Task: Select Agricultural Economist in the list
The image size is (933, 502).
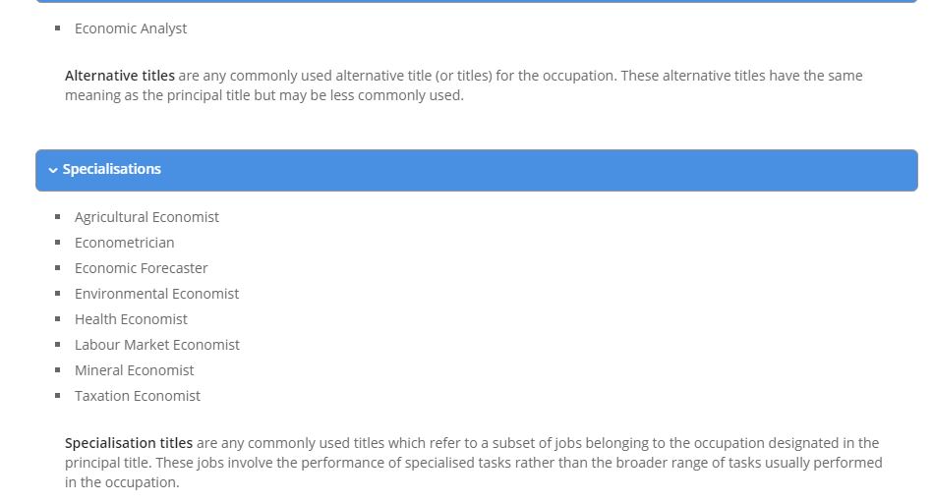Action: [146, 217]
